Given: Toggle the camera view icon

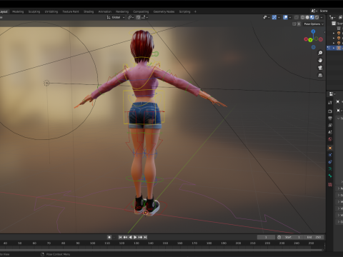Looking at the screenshot, I should [320, 68].
